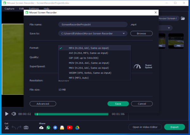
Task: Choose MP3 (MP3, Auto) format
Action: 94,78
